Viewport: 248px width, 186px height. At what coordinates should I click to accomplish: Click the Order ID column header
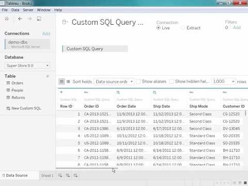point(91,106)
